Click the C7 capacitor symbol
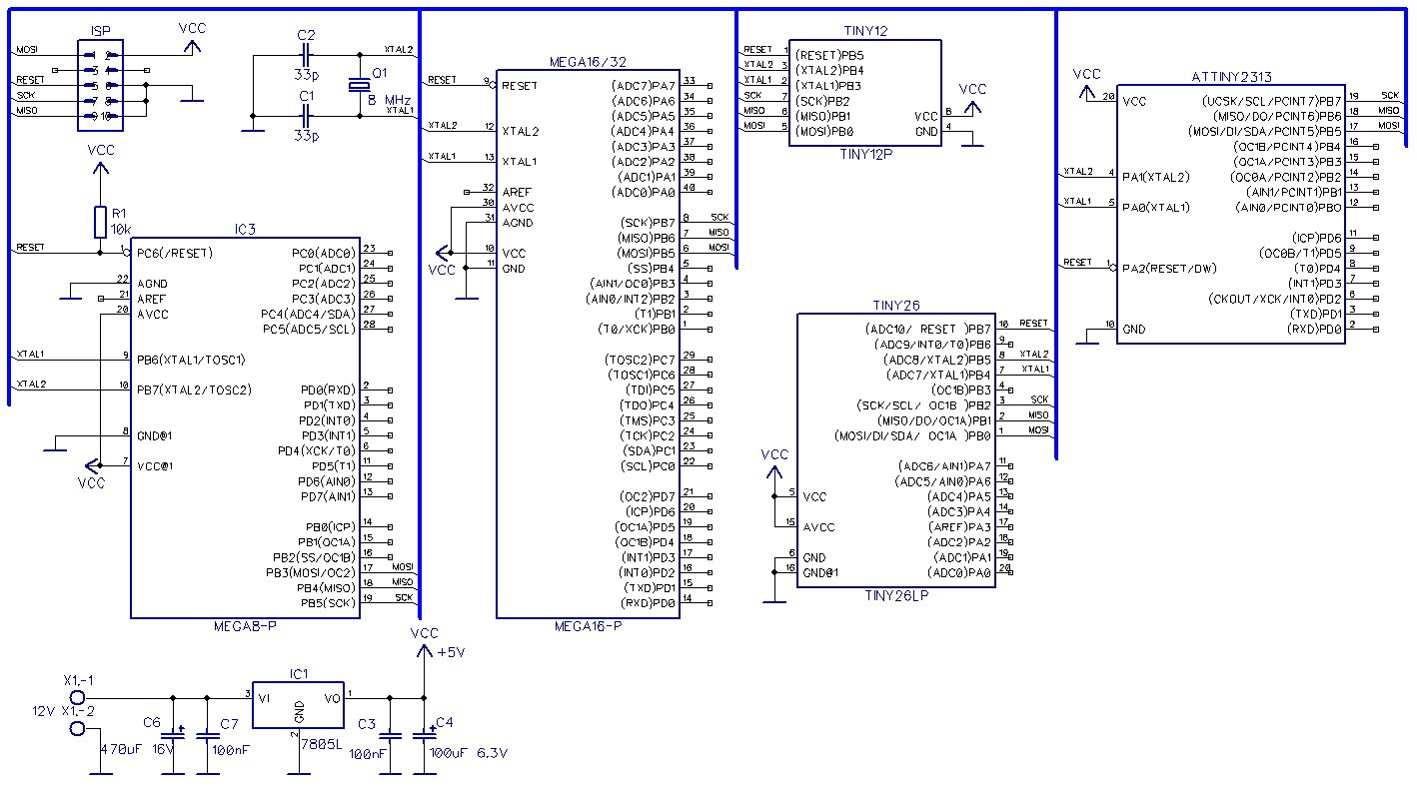The image size is (1417, 794). pos(208,736)
